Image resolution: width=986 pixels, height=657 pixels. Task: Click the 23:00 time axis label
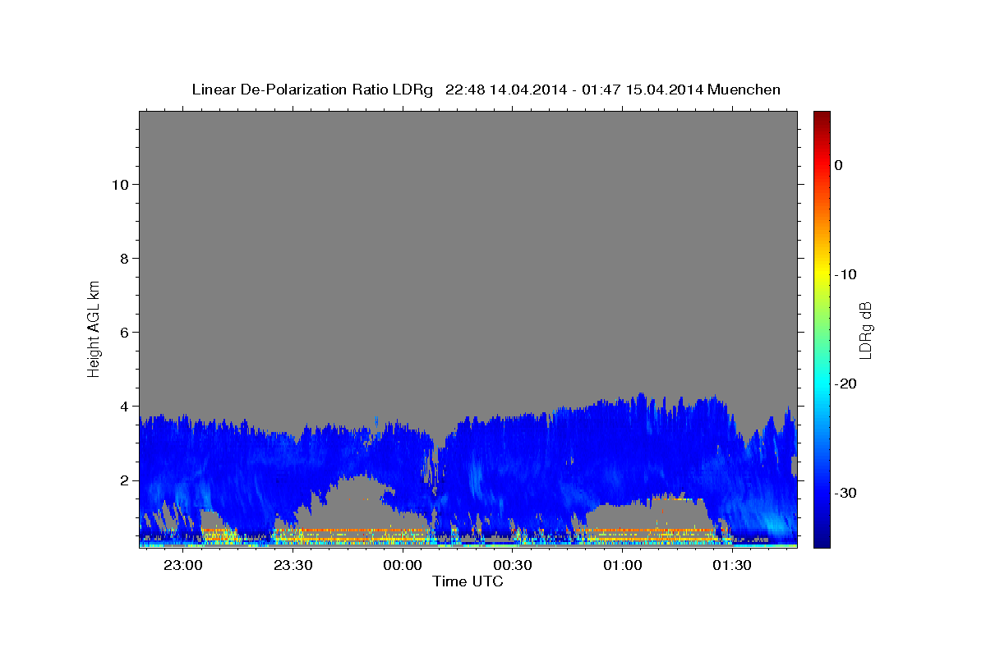[182, 566]
